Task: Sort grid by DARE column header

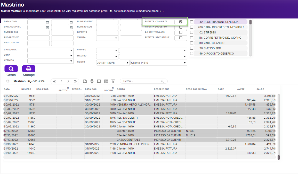Action: pos(221,89)
